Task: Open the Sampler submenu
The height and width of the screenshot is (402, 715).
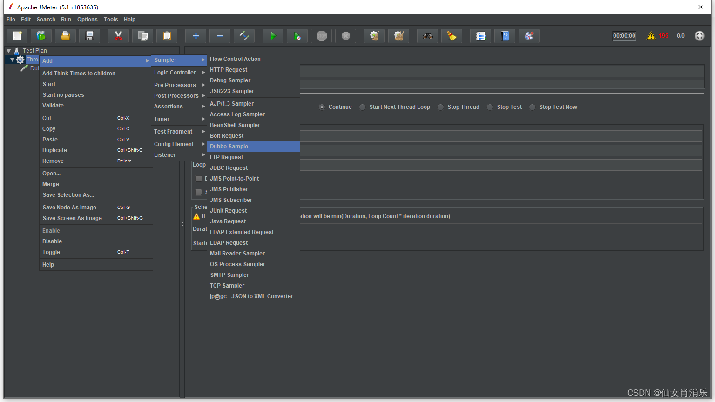Action: [x=179, y=60]
